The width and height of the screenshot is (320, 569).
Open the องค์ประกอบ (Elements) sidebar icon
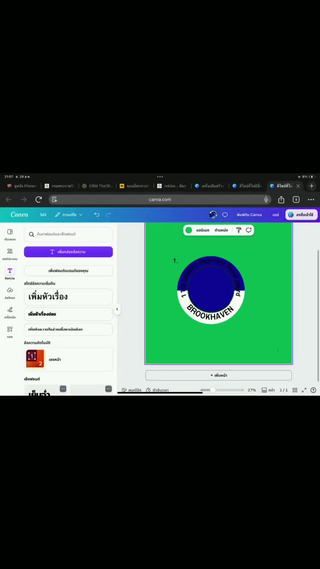[x=10, y=254]
